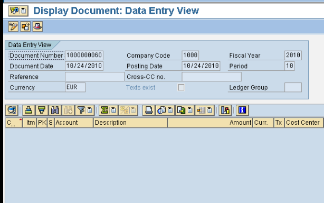This screenshot has height=203, width=324.
Task: Click the PK column header
Action: pos(42,123)
